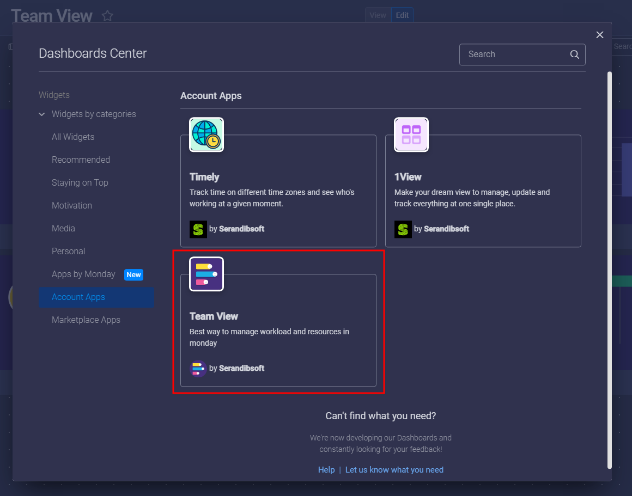The height and width of the screenshot is (496, 632).
Task: Open the Apps by Monday category
Action: click(83, 274)
